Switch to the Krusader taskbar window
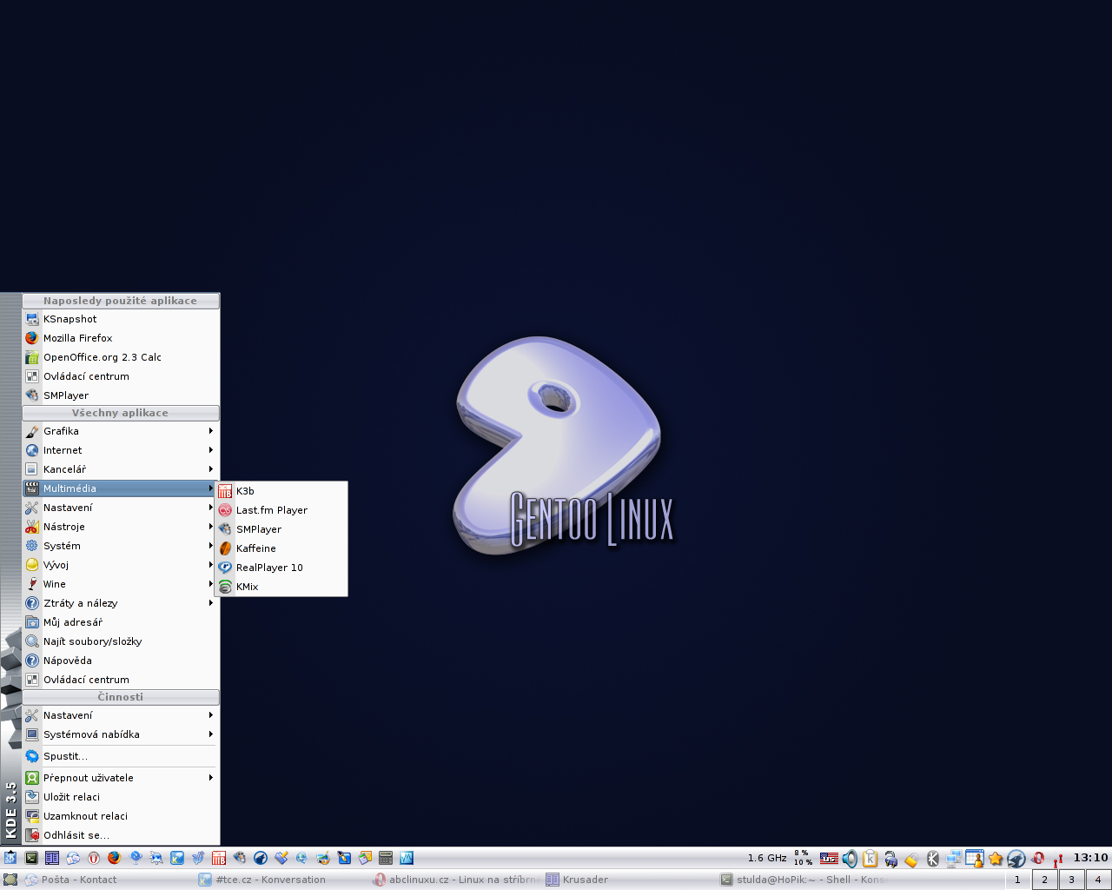Image resolution: width=1112 pixels, height=890 pixels. pos(585,880)
